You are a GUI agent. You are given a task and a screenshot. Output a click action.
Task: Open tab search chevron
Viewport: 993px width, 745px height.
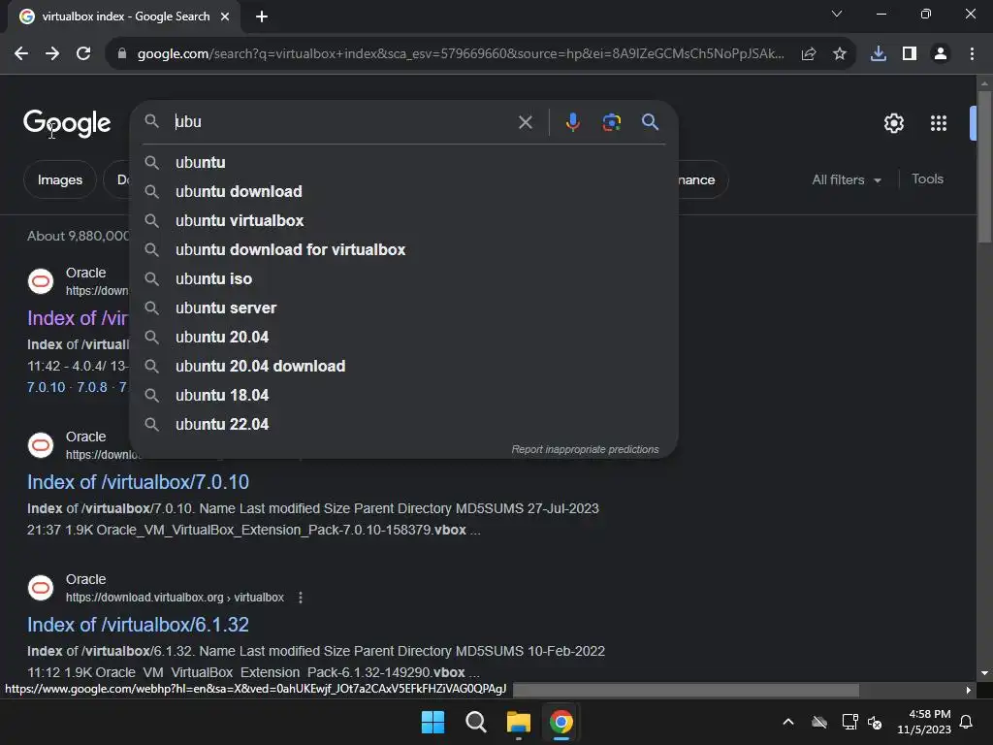(x=837, y=14)
